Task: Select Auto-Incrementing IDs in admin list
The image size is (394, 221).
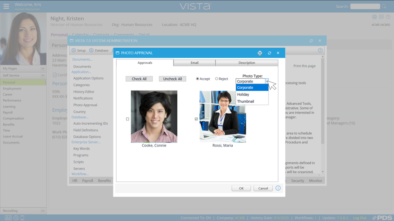Action: [90, 123]
